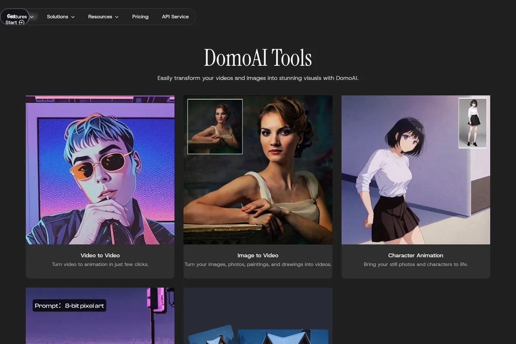Click the chevron next to Solutions
Viewport: 516px width, 344px height.
pyautogui.click(x=73, y=17)
